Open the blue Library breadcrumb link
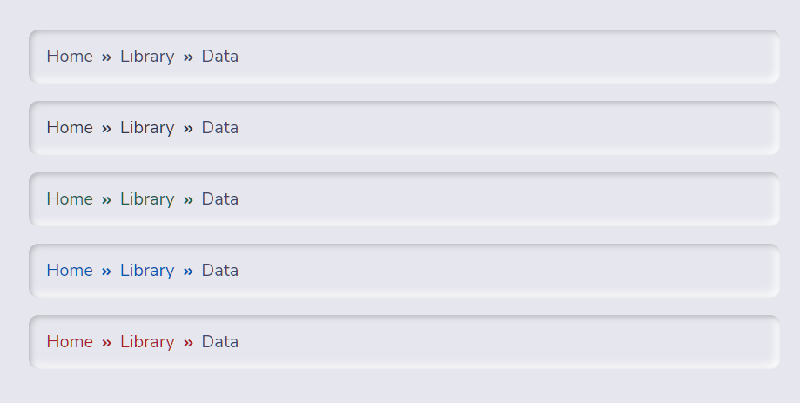The width and height of the screenshot is (800, 403). click(147, 271)
